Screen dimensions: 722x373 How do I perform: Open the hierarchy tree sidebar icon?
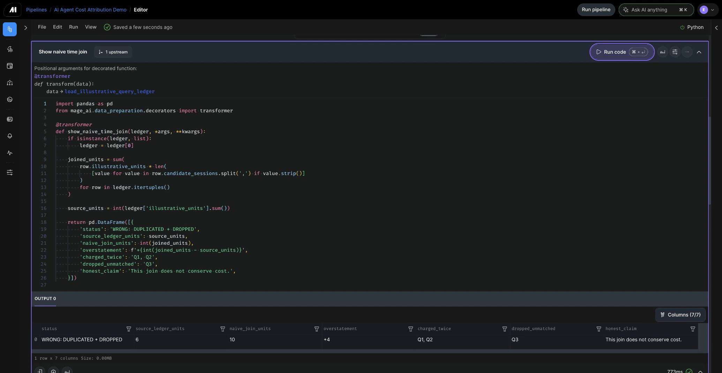(x=10, y=83)
